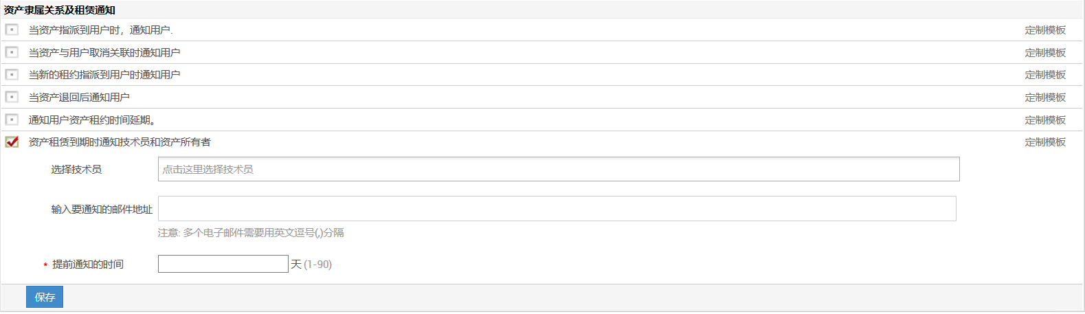This screenshot has width=1085, height=314.
Task: Click 定制模板 for asset returned notification
Action: click(1044, 98)
